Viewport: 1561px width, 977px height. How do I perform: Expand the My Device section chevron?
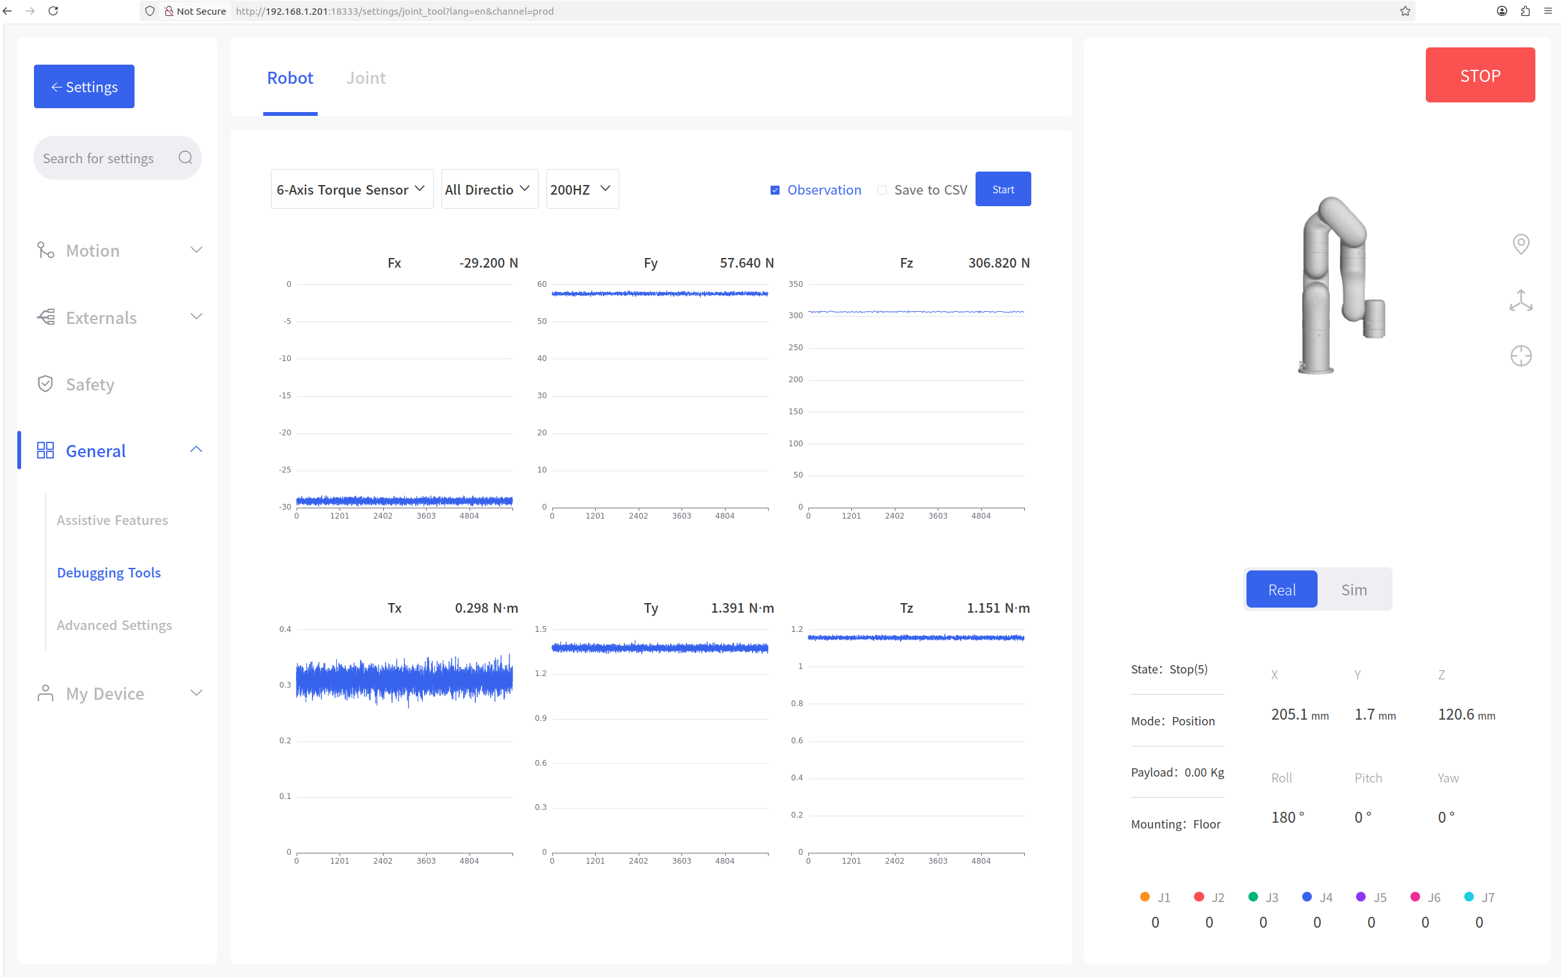tap(197, 693)
